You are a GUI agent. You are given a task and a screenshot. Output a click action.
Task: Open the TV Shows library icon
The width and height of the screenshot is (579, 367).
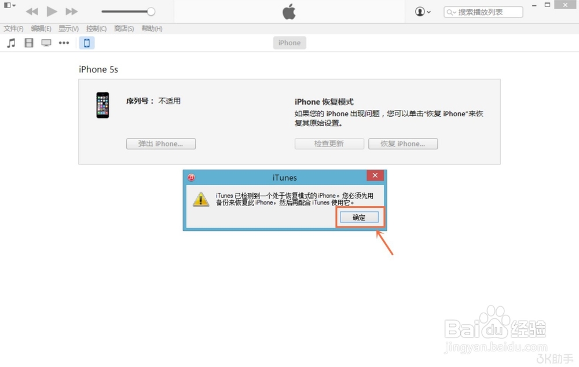coord(46,43)
